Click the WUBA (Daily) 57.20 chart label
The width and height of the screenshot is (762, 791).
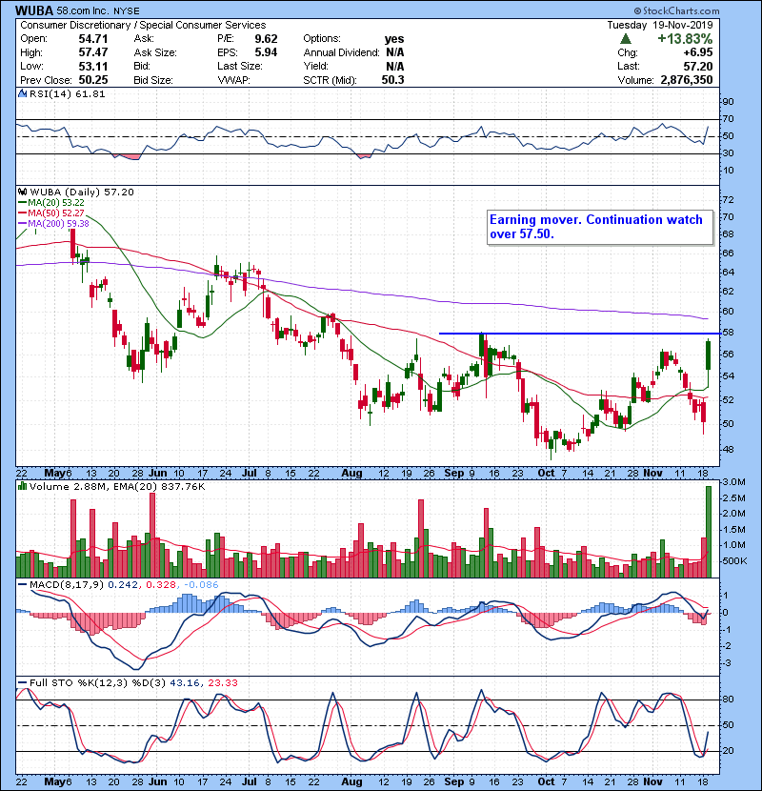[82, 192]
